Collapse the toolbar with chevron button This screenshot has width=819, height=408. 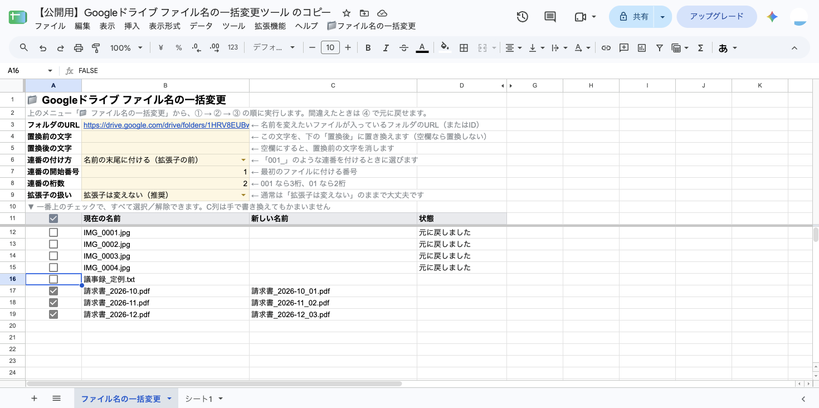(794, 48)
